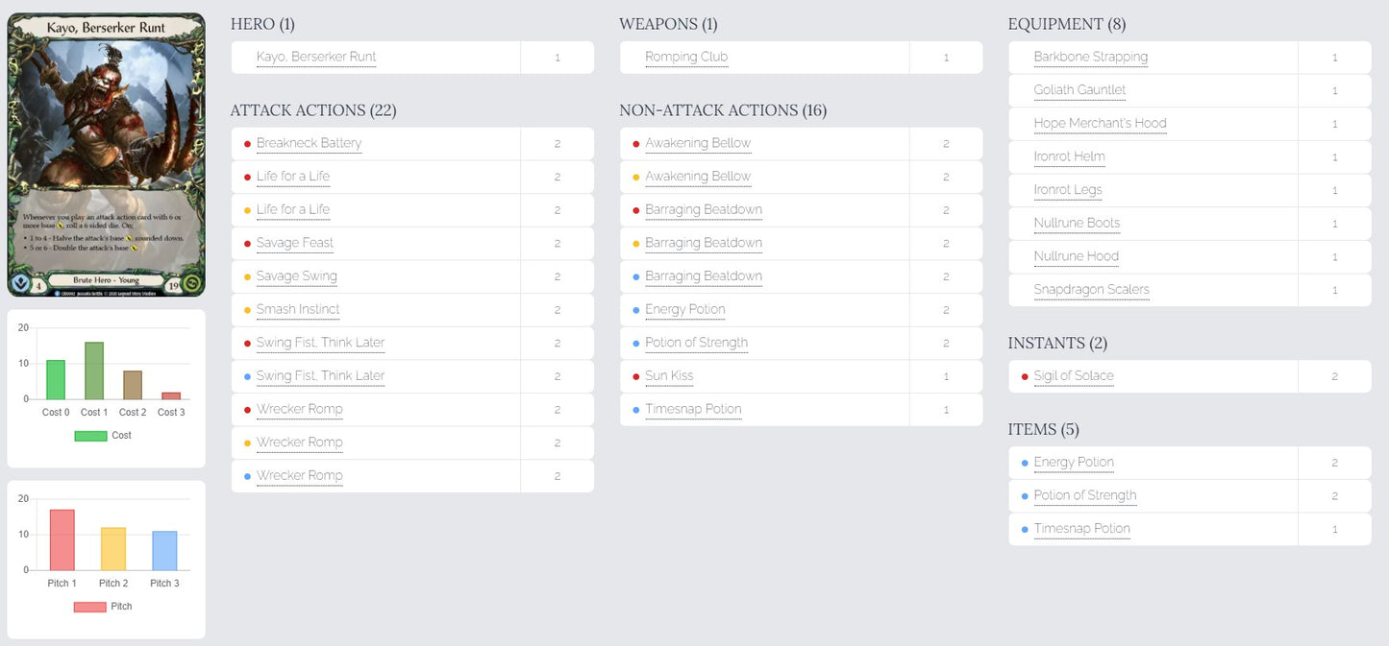Select the blue Barraging Beatdown card
1389x646 pixels.
point(704,276)
